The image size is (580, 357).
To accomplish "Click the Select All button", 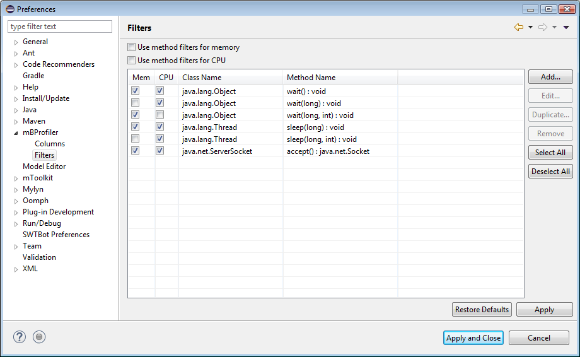I will 550,153.
